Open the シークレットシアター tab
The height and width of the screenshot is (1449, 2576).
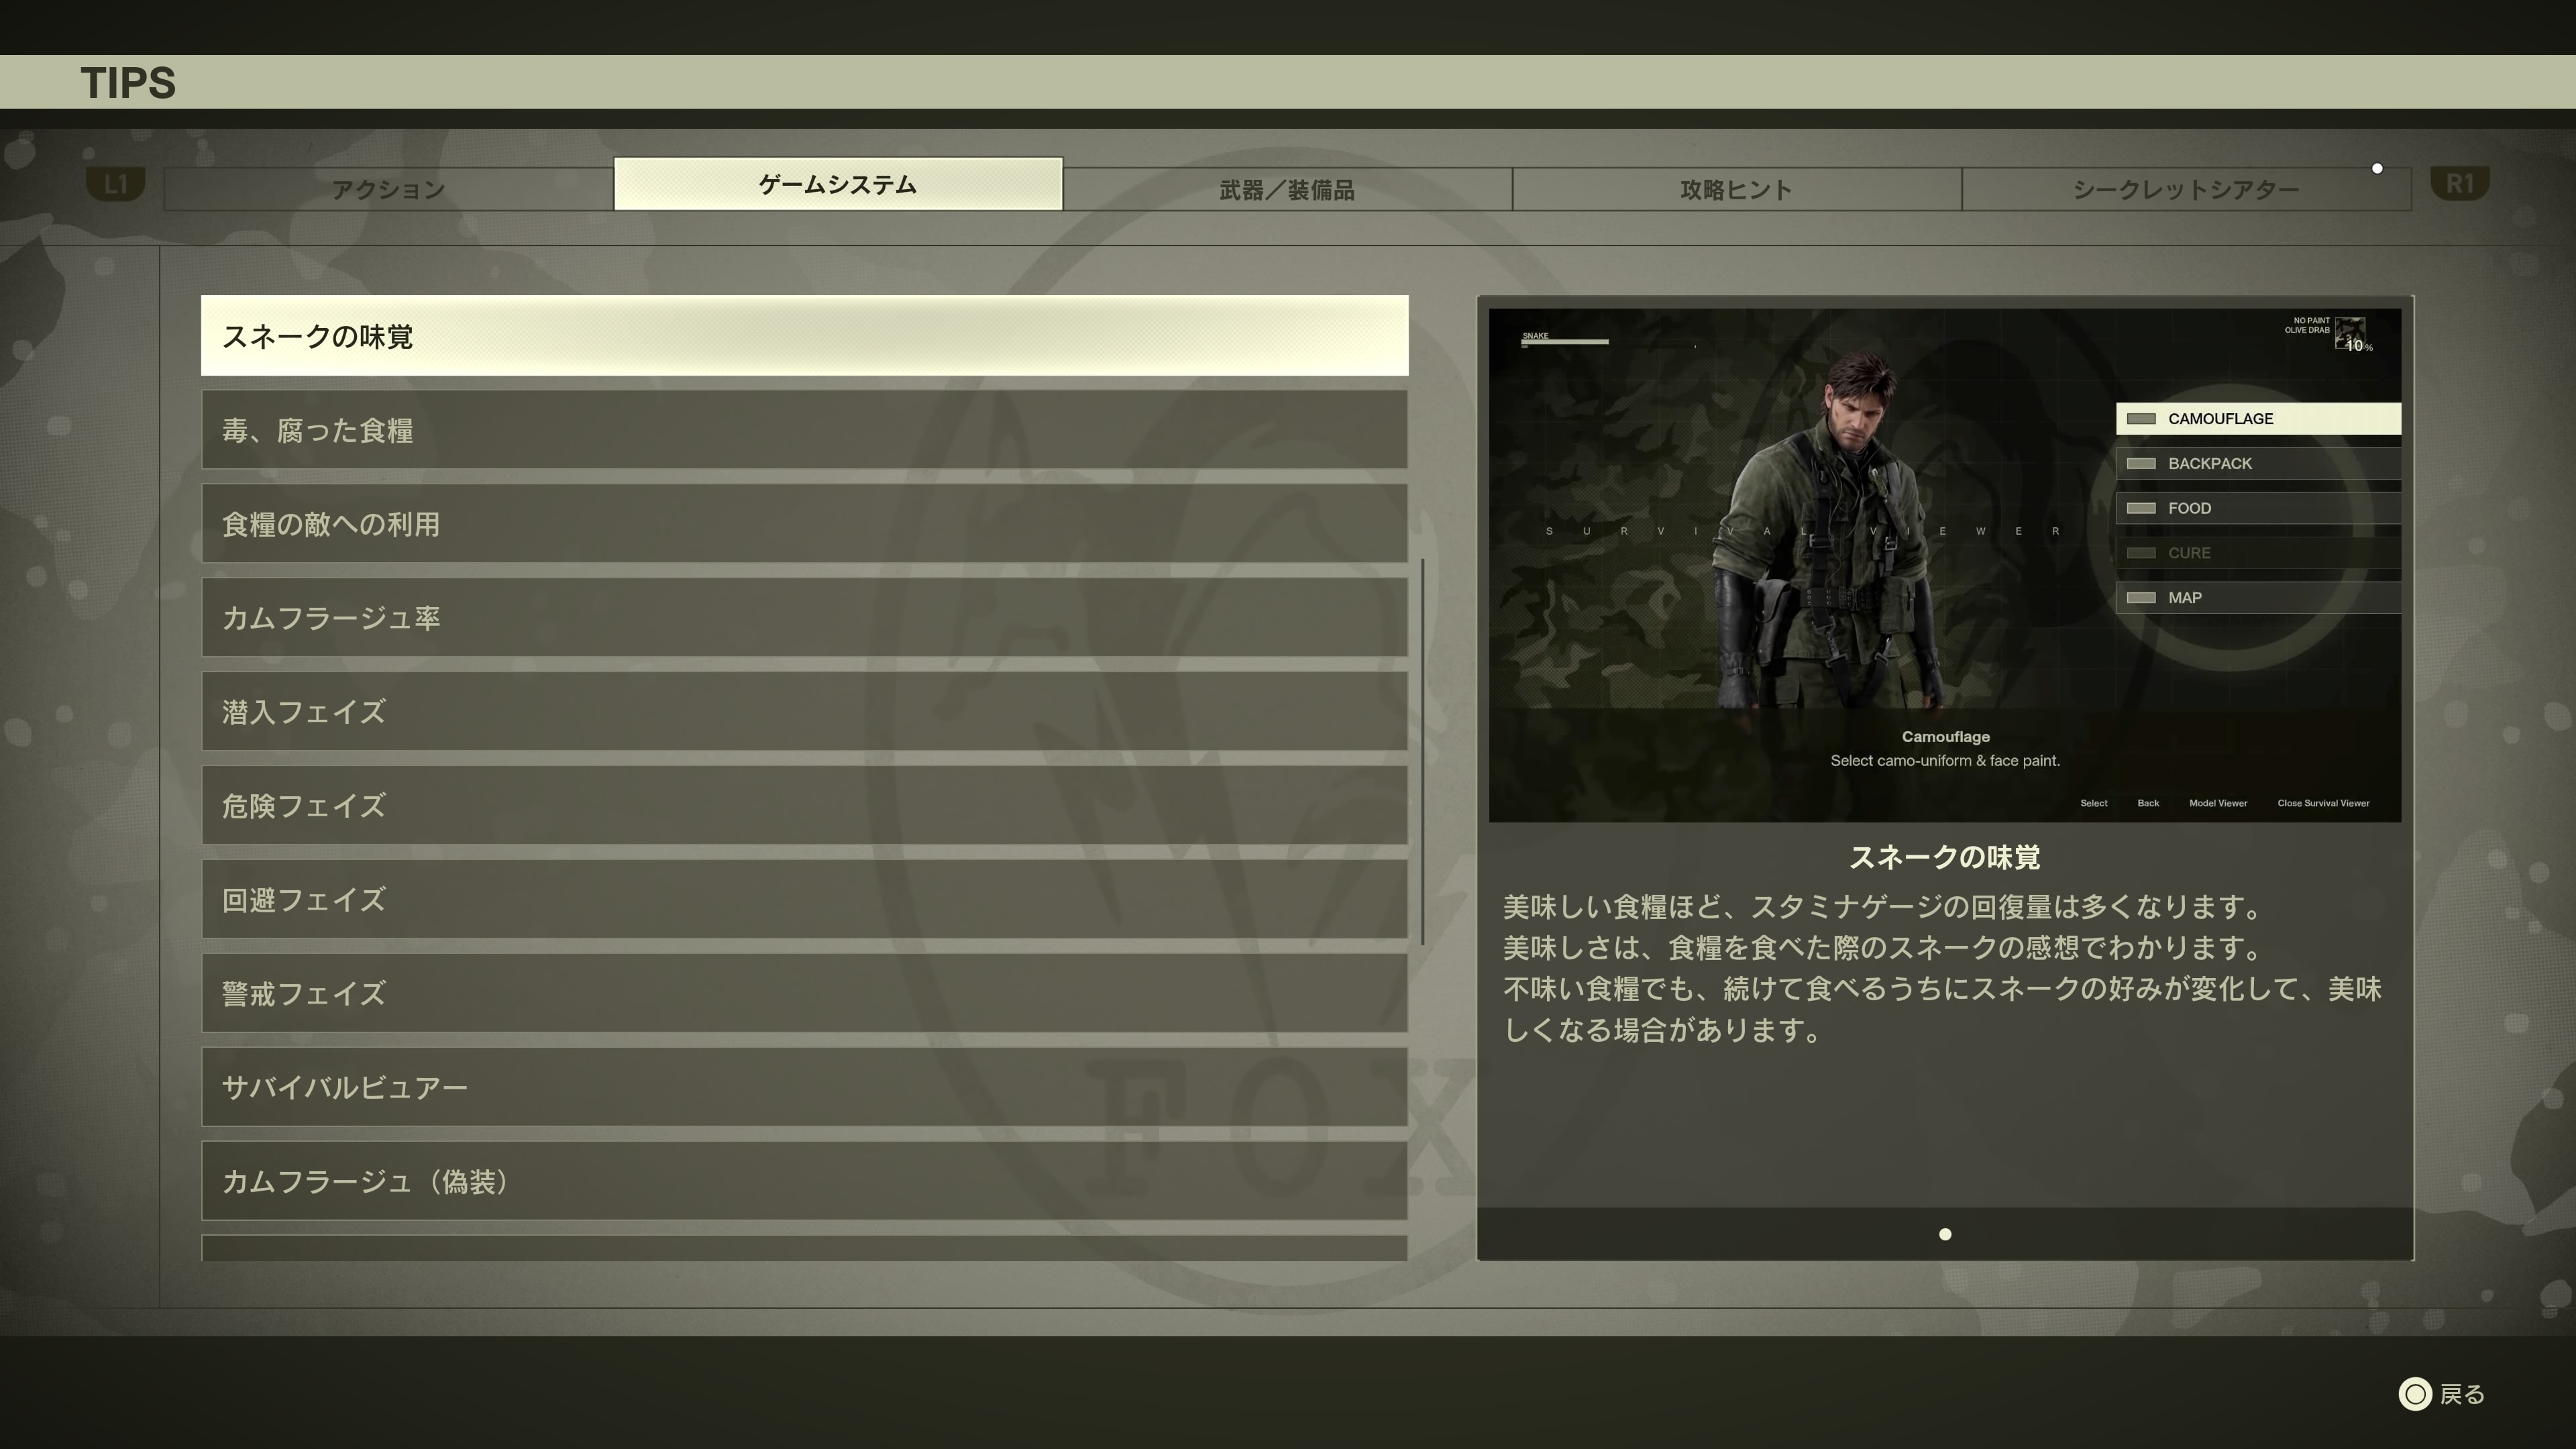point(2186,189)
